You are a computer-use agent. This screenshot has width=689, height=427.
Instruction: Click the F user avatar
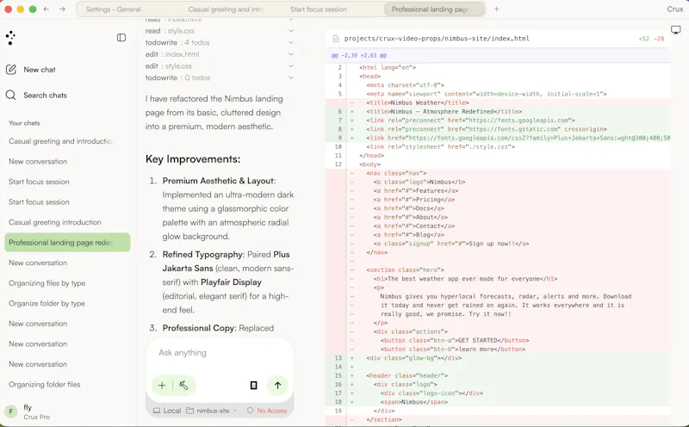coord(11,412)
